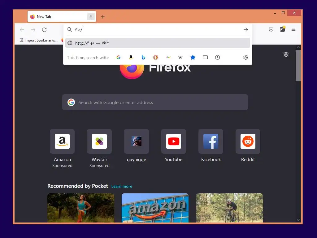Open the Pocket story with woman stretching
Image resolution: width=317 pixels, height=238 pixels.
[x=81, y=208]
